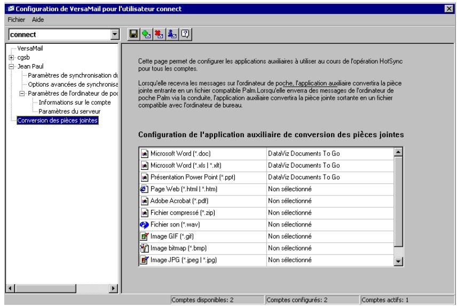Click the icon beside Microsoft Word (*.doc)

pyautogui.click(x=144, y=154)
